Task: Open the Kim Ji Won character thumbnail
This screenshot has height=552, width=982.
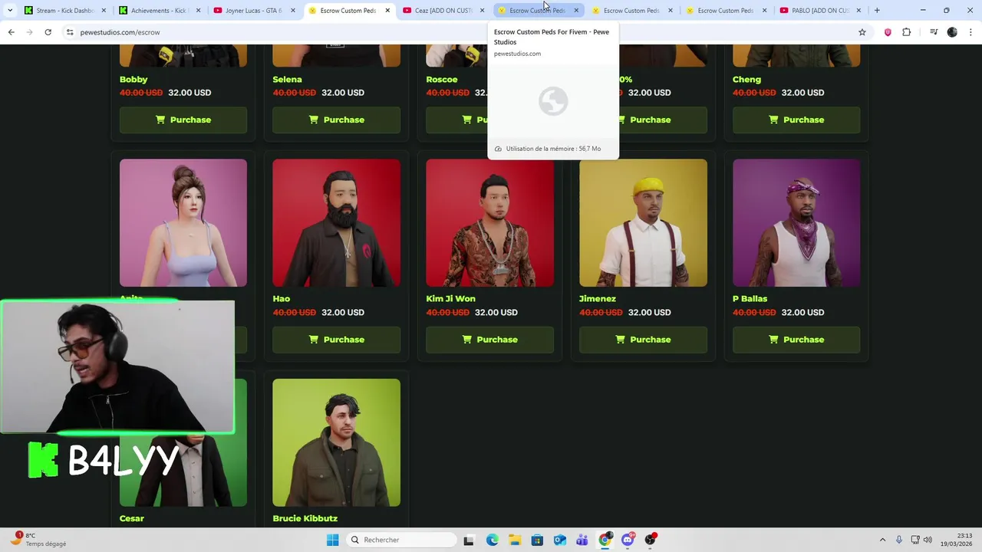Action: point(489,223)
